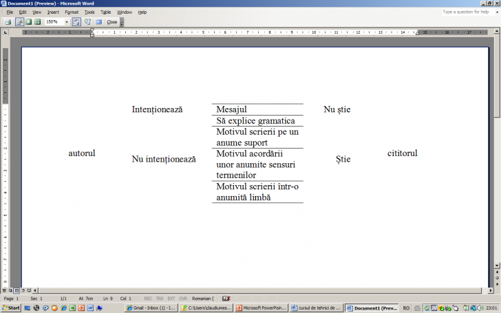Switch to One Page view
This screenshot has width=501, height=313.
(x=28, y=22)
